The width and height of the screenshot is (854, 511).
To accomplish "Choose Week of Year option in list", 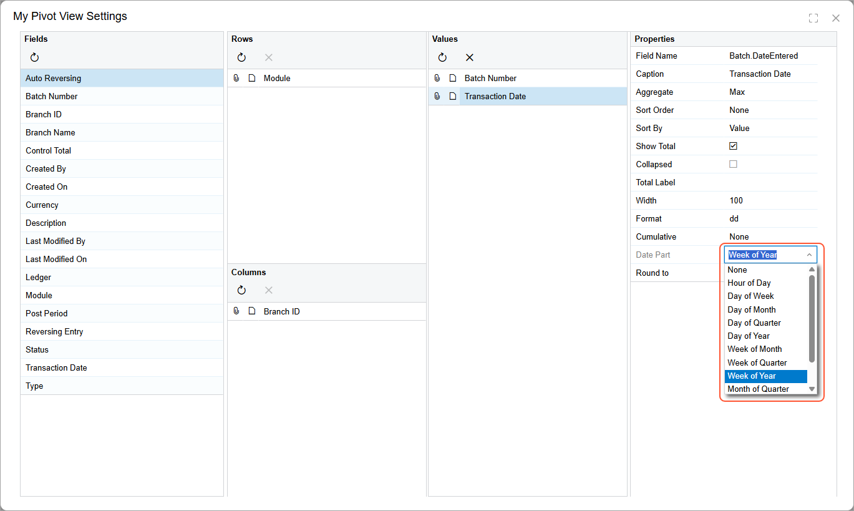I will click(x=766, y=376).
